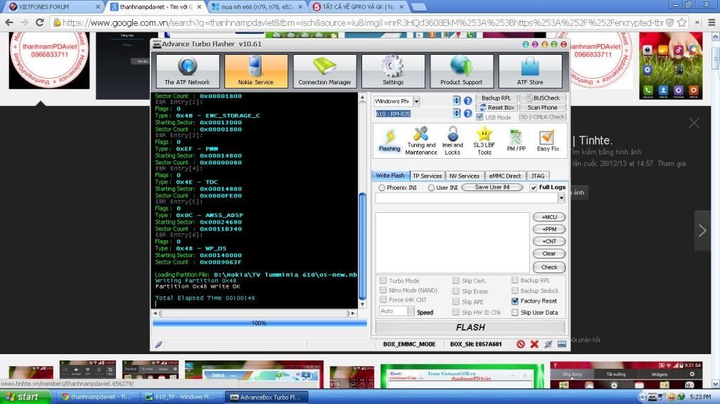Image resolution: width=720 pixels, height=404 pixels.
Task: Check the Skip User Data option
Action: (515, 313)
